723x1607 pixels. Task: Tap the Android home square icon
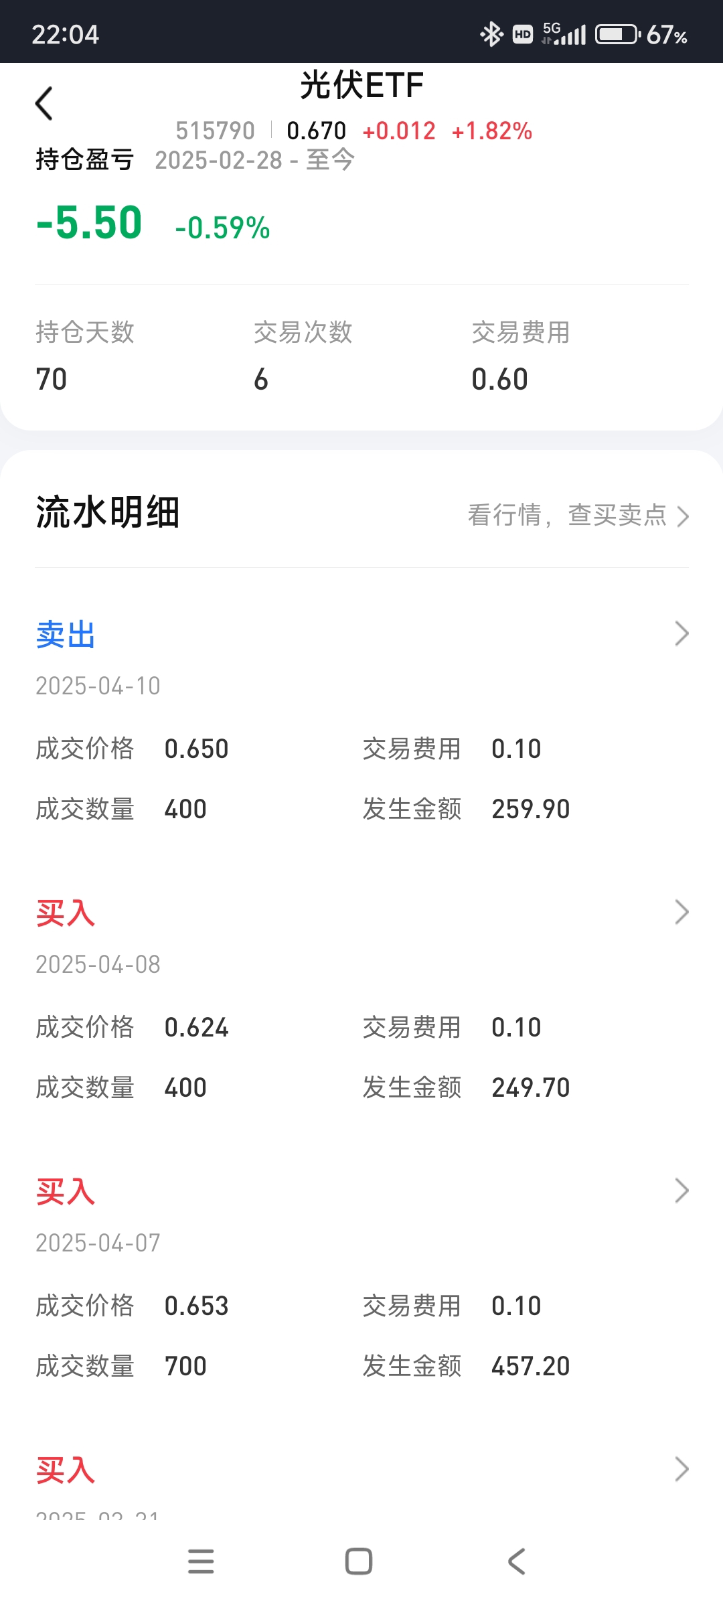point(359,1561)
